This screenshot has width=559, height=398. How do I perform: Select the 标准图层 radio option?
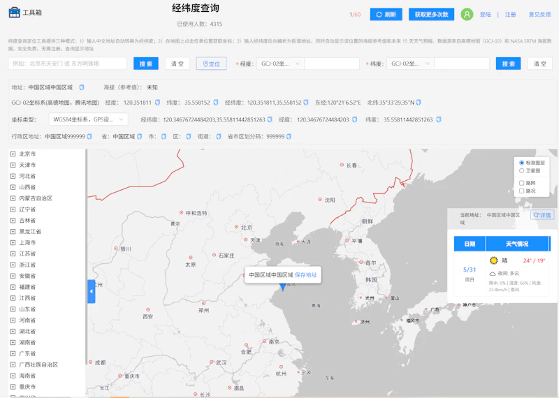(x=521, y=163)
